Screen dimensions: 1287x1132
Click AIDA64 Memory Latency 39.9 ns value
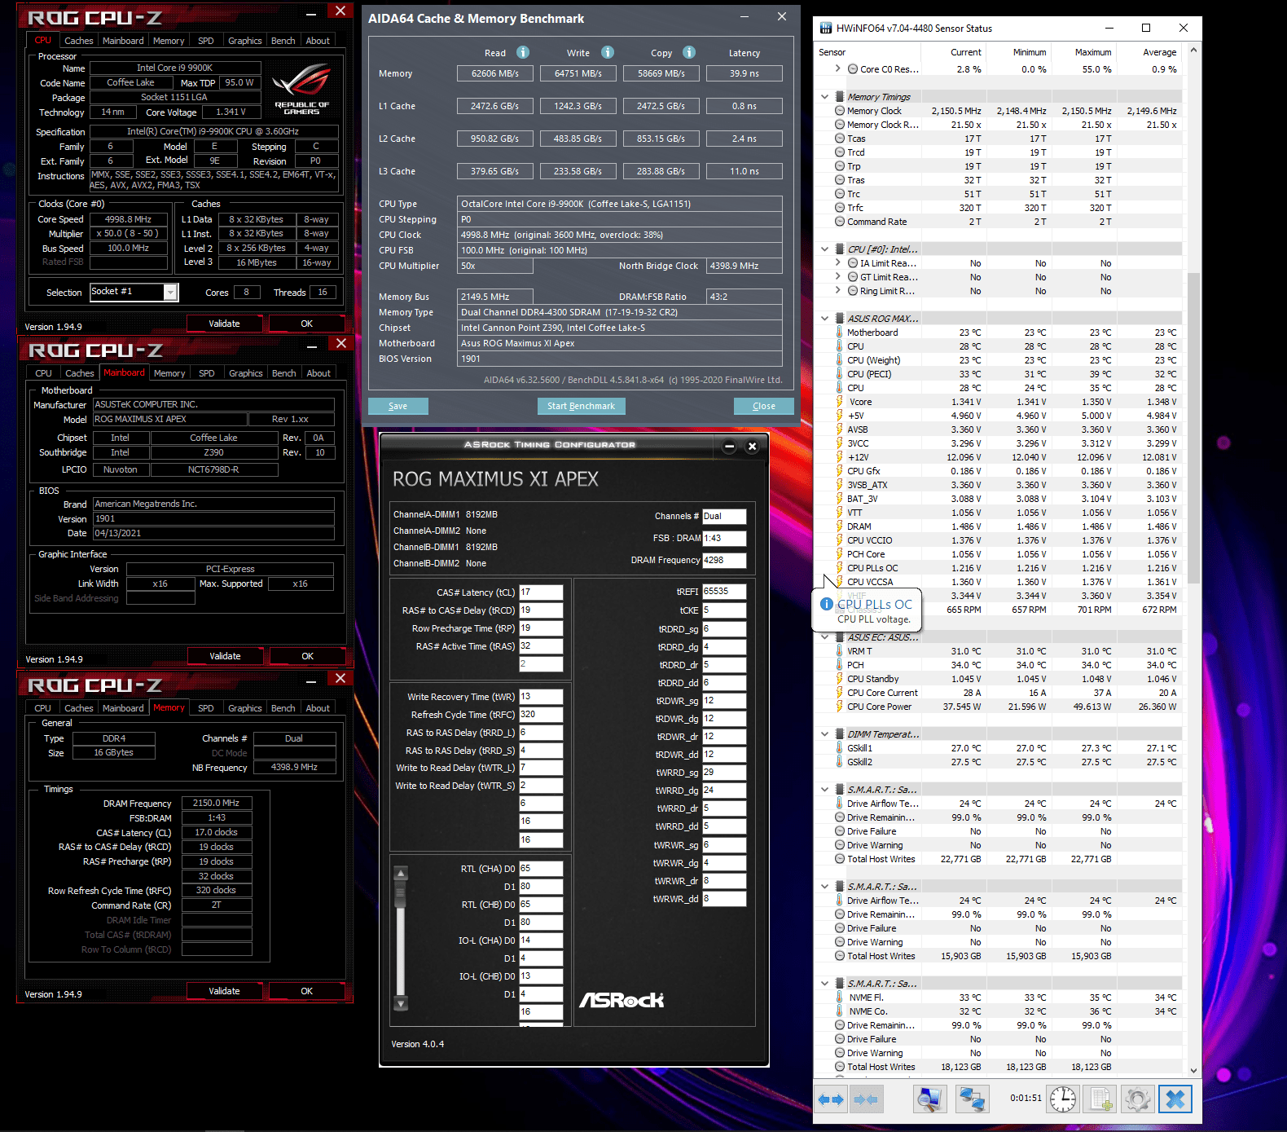click(x=745, y=73)
